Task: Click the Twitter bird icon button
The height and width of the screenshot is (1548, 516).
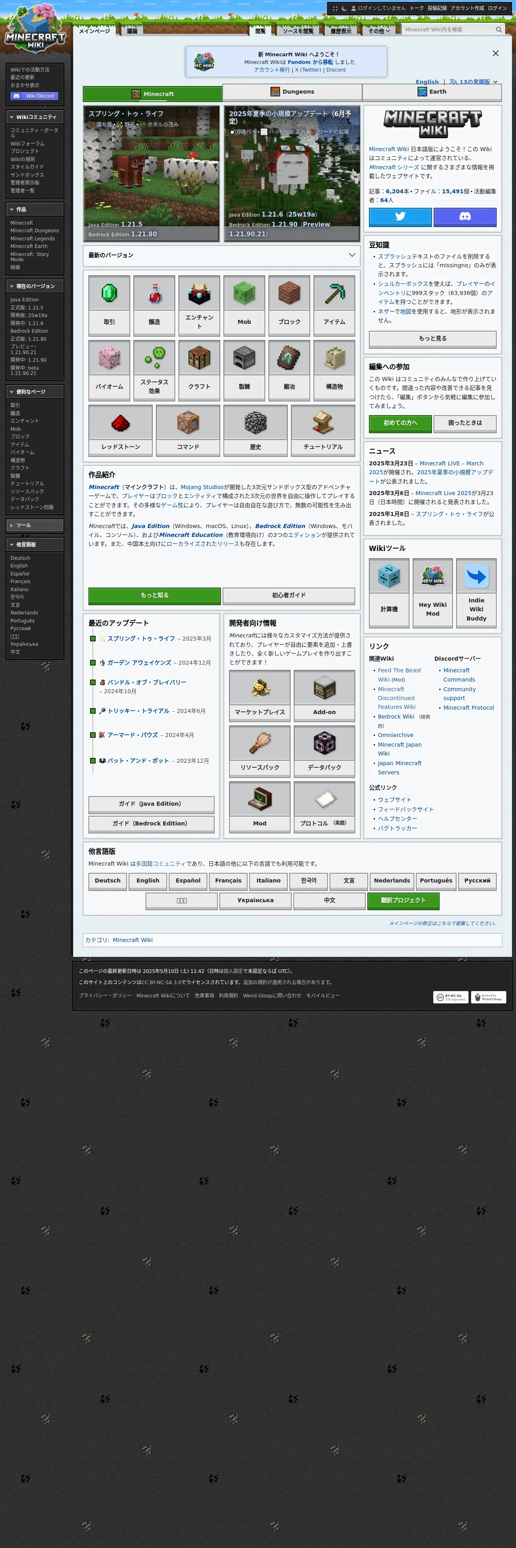Action: [400, 216]
